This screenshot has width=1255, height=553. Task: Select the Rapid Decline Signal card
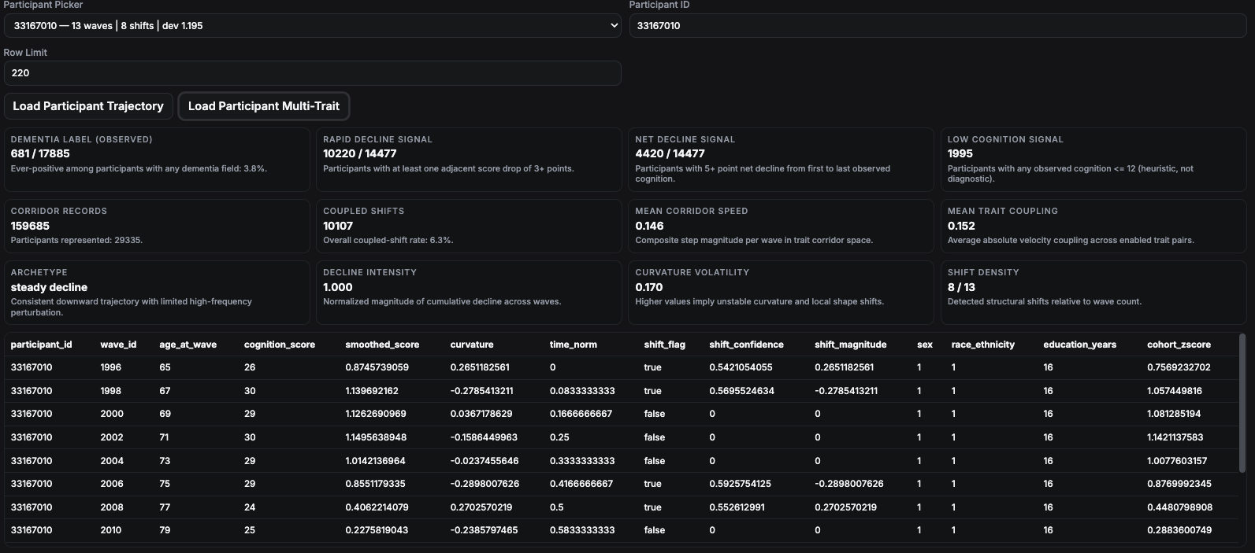(x=469, y=160)
